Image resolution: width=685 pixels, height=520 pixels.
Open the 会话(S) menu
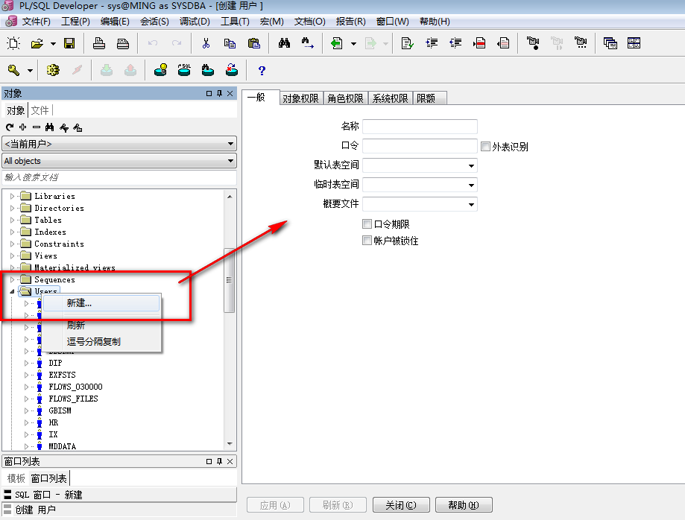(154, 22)
